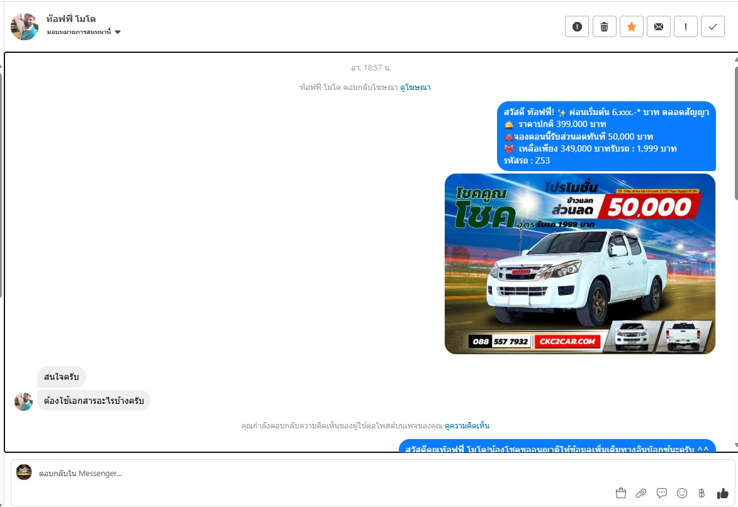Screen dimensions: 738x507
Task: Toggle the orange star follow-up flag
Action: click(x=632, y=27)
